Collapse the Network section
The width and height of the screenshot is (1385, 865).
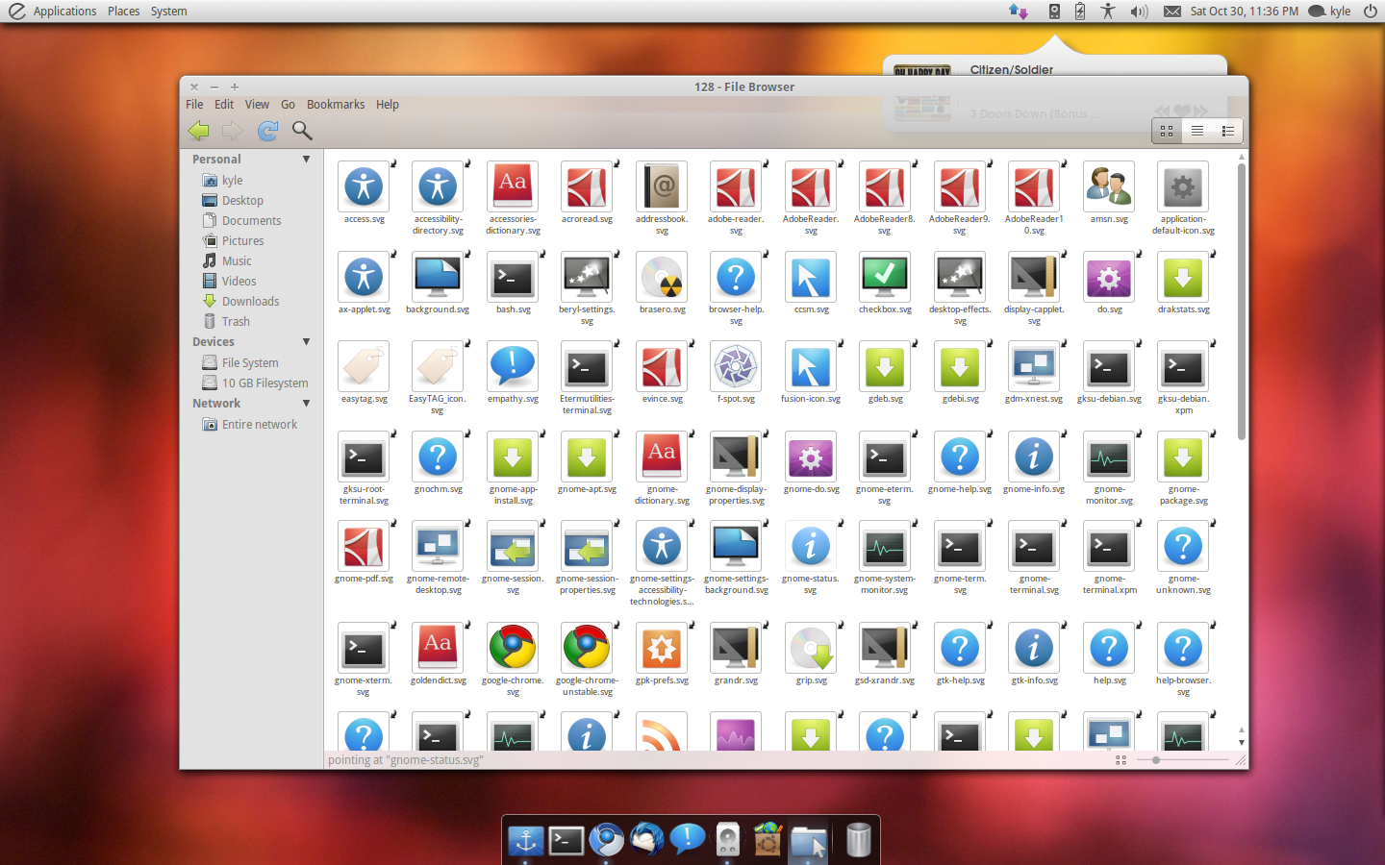point(306,403)
